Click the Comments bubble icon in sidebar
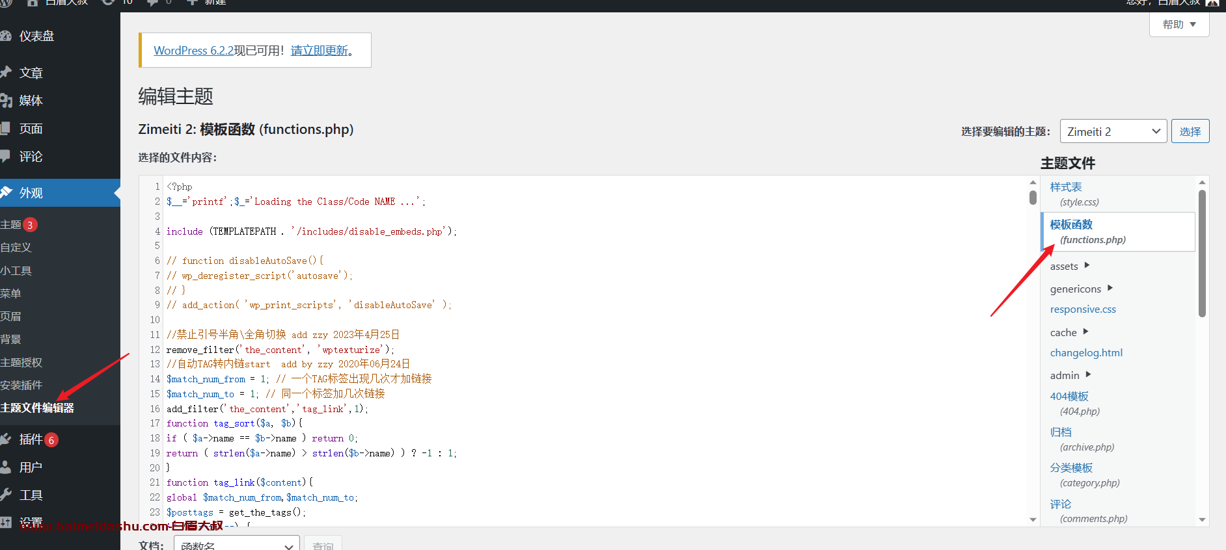Image resolution: width=1226 pixels, height=550 pixels. 5,156
